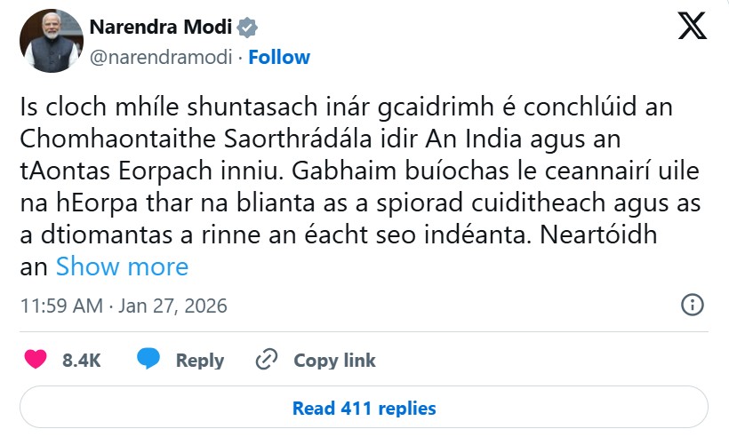Expand the tweet with Show more
The image size is (729, 437).
point(122,266)
